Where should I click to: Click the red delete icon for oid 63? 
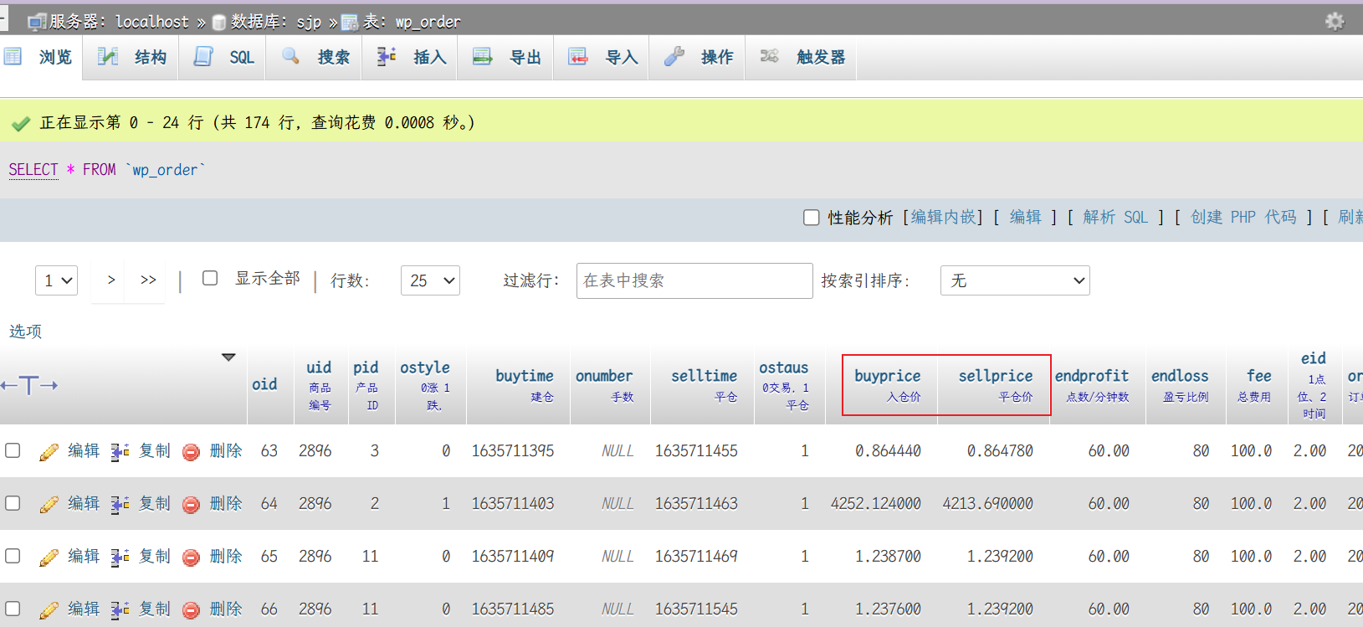191,452
